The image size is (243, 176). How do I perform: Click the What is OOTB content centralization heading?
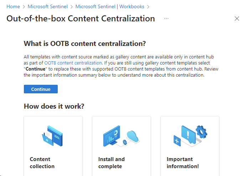coord(85,43)
